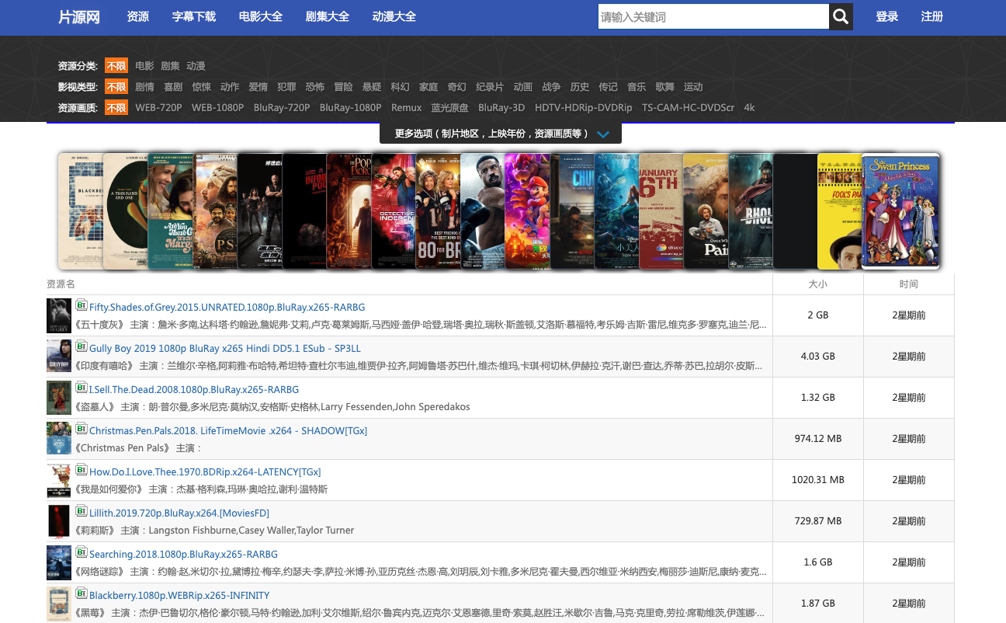Open How.Do.I.Love.Thee.1970.BDRip link
This screenshot has width=1006, height=623.
click(x=205, y=472)
